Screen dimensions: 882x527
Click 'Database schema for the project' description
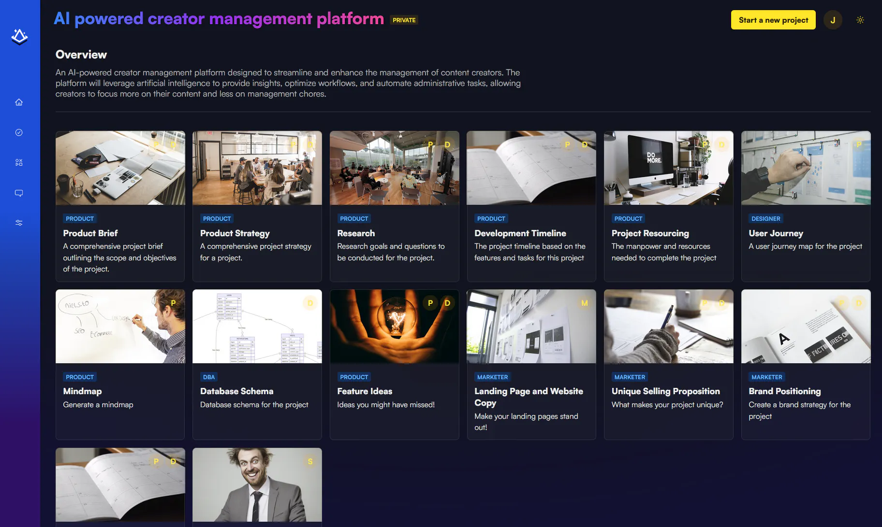point(254,405)
